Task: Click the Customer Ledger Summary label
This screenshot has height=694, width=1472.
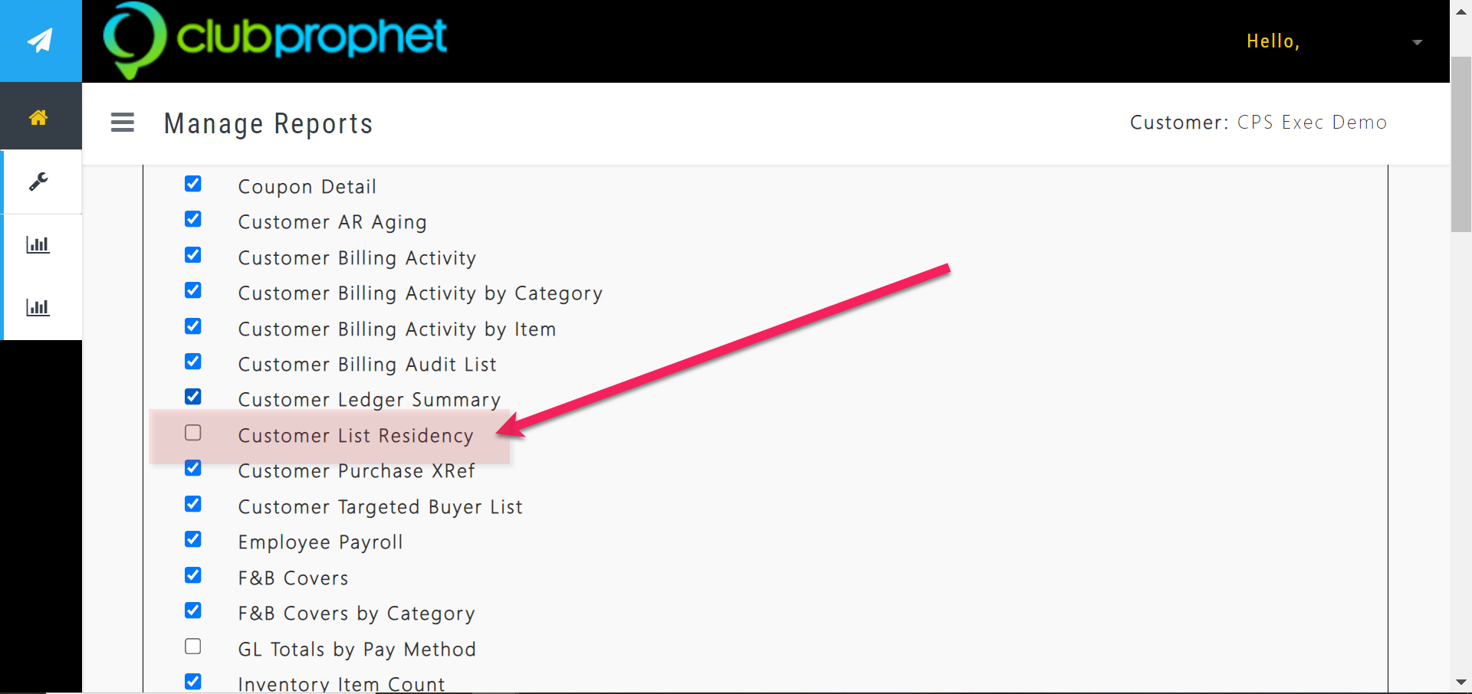Action: 369,400
